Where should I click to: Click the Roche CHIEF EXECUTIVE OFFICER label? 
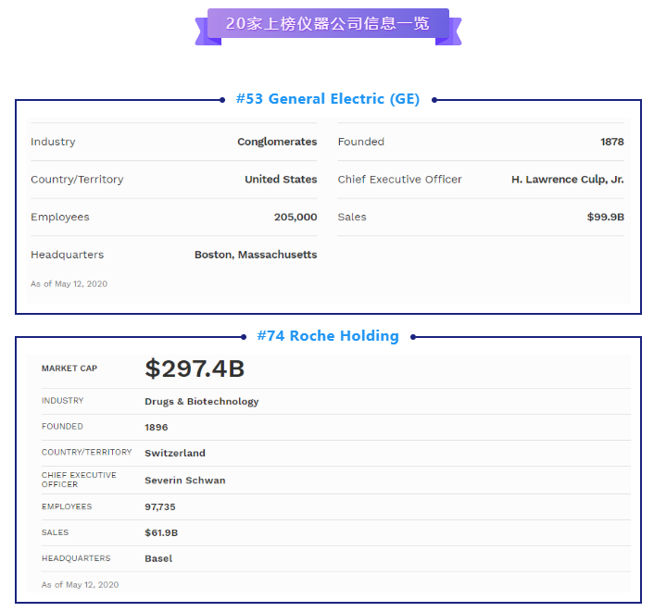tap(79, 480)
